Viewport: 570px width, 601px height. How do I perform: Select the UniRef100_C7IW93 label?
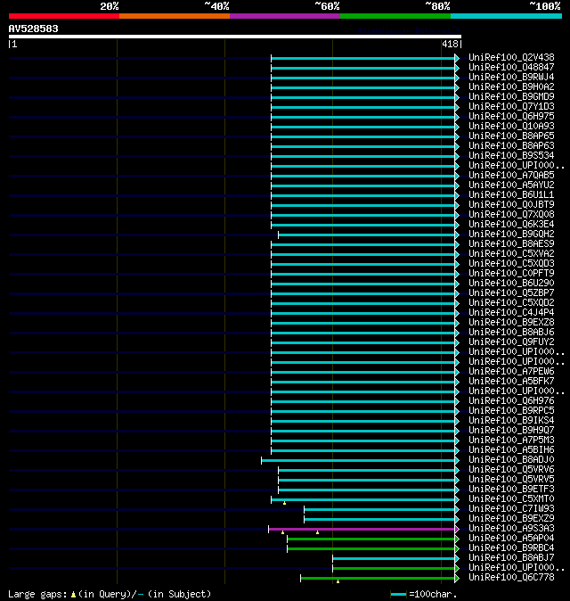tap(511, 509)
